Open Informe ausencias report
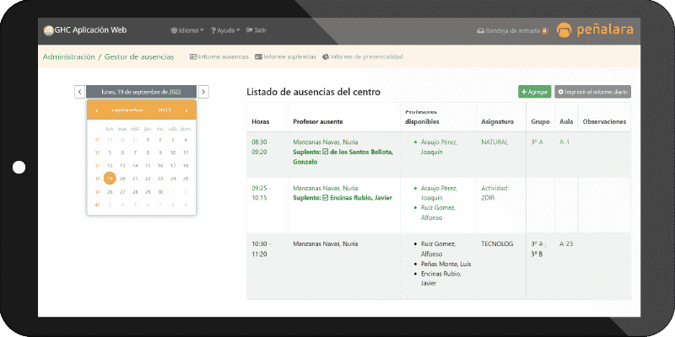The width and height of the screenshot is (675, 337). pyautogui.click(x=219, y=56)
